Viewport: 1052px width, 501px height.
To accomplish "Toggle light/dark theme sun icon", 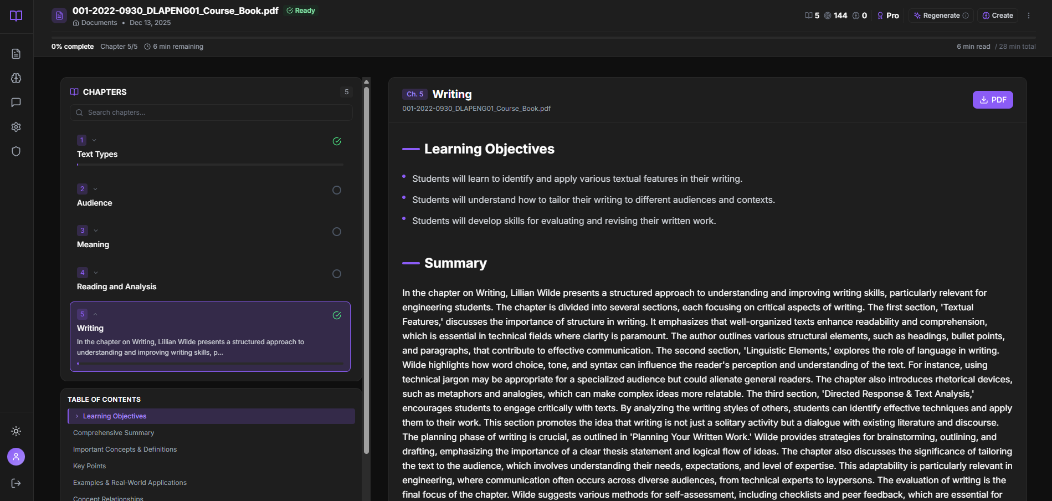I will tap(16, 431).
